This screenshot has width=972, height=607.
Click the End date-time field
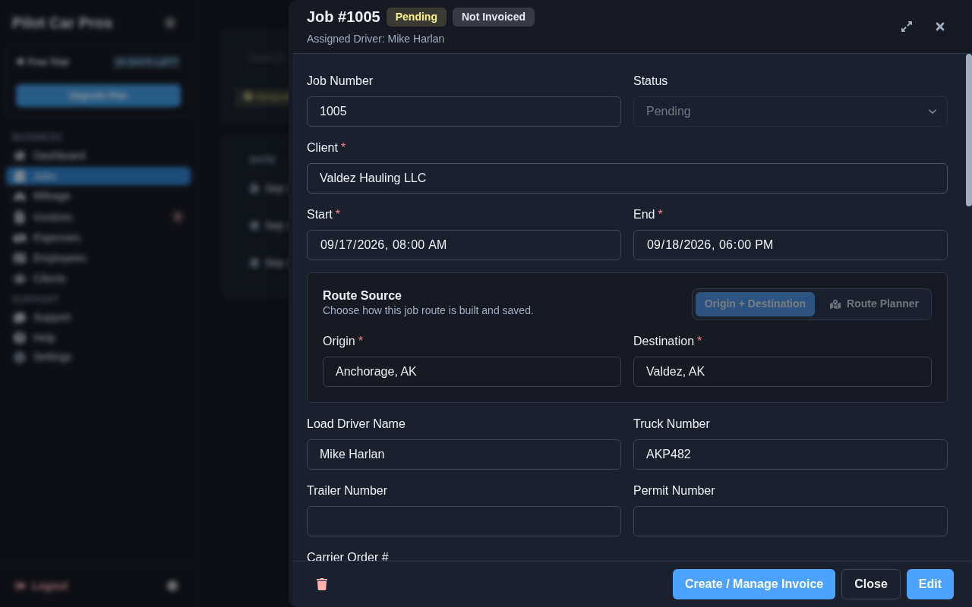791,245
